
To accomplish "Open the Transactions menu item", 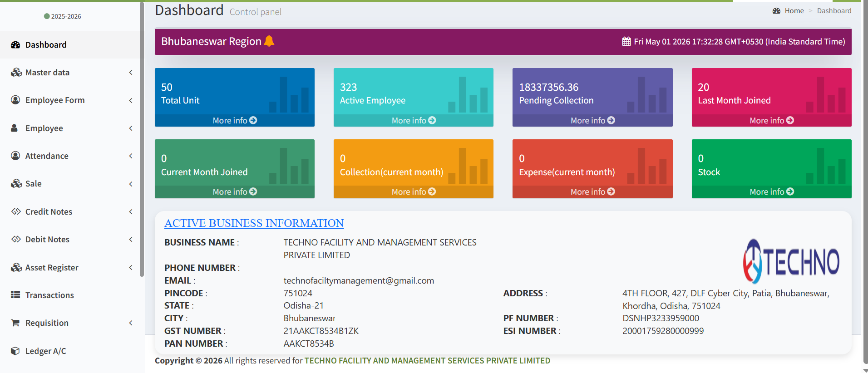I will click(x=70, y=295).
